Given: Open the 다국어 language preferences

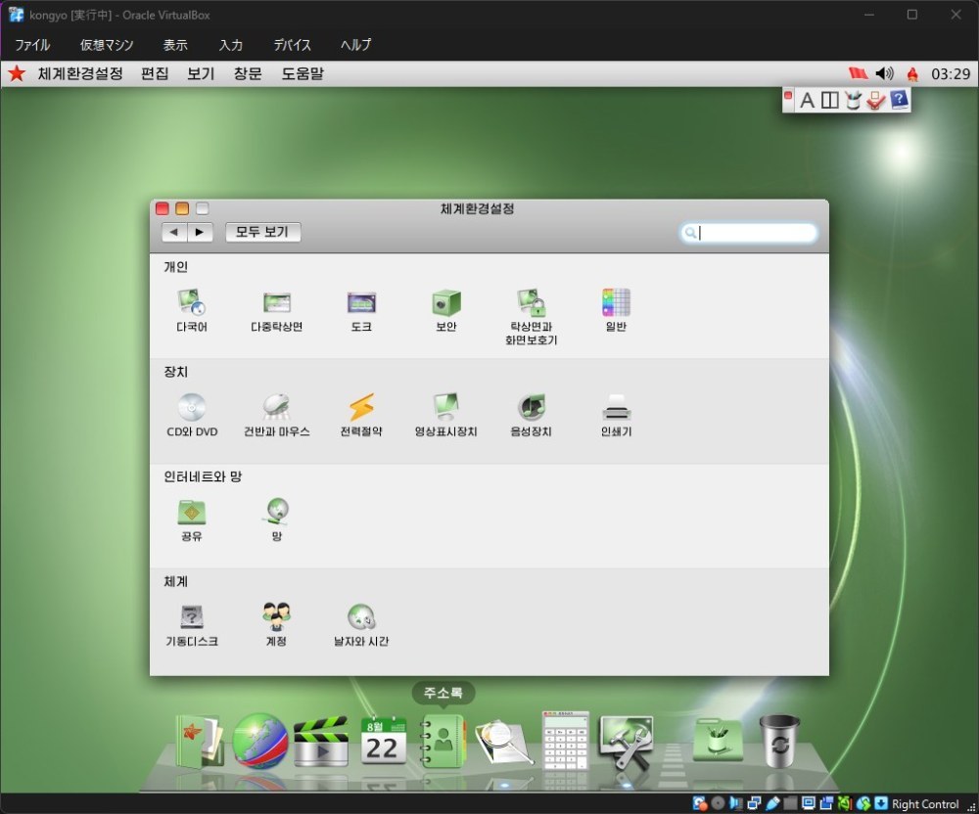Looking at the screenshot, I should (x=192, y=310).
